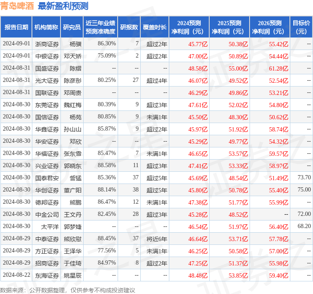The image size is (313, 294).
Task: Click analyst name 王泽华
Action: point(72,251)
